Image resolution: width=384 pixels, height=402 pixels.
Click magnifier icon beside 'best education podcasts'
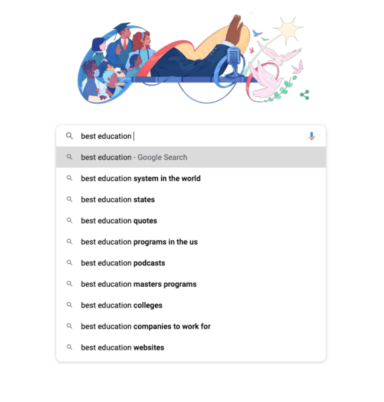pyautogui.click(x=69, y=263)
